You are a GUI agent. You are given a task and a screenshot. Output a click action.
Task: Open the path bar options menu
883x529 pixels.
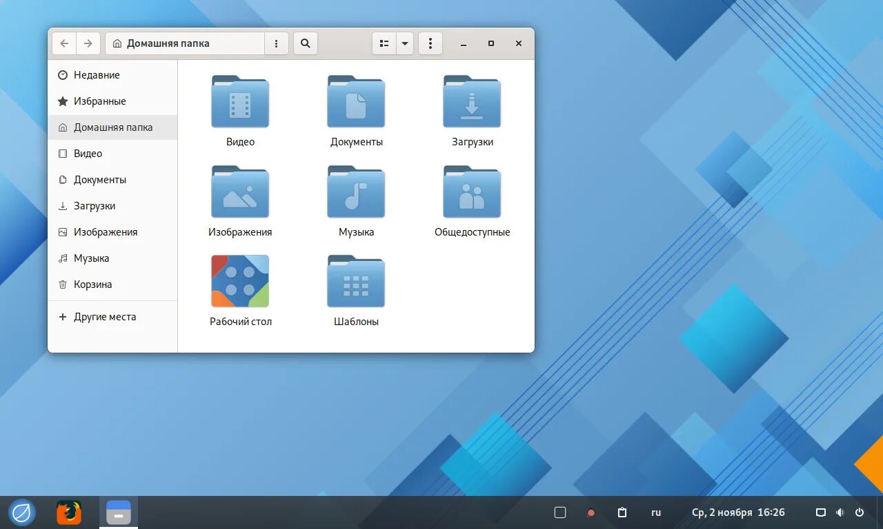276,43
